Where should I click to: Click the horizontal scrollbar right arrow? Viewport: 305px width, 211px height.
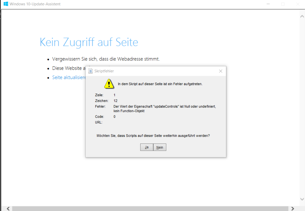[x=293, y=208]
